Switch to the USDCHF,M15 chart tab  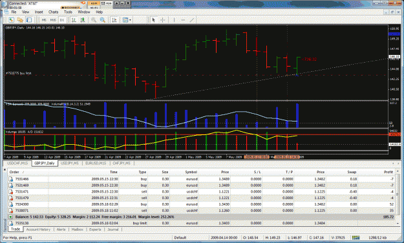click(17, 164)
